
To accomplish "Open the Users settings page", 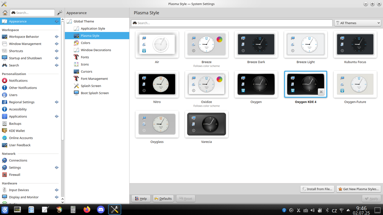I will [x=30, y=95].
